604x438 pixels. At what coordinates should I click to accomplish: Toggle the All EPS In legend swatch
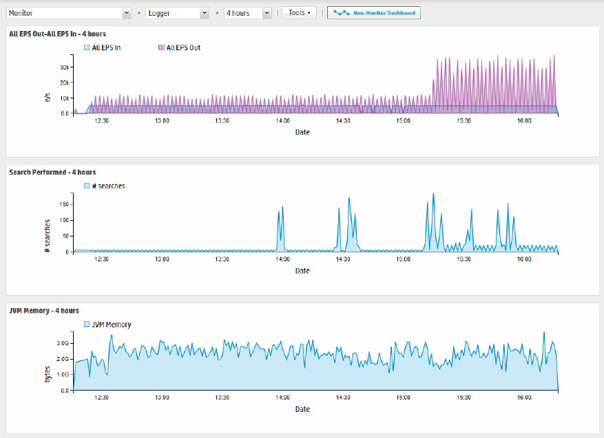(x=87, y=47)
